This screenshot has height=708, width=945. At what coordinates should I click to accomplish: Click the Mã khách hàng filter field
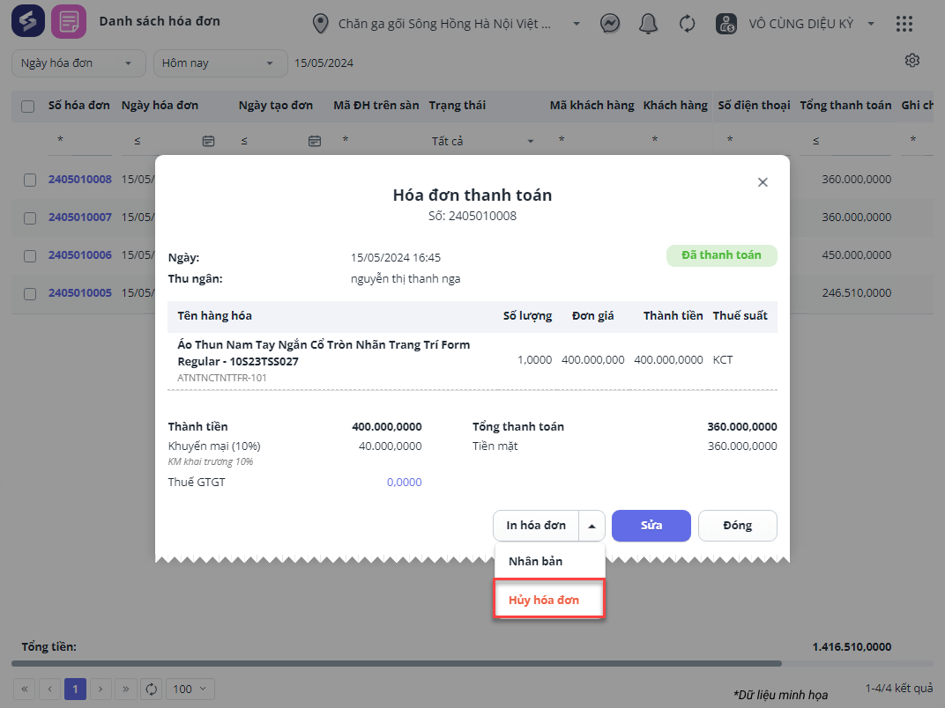[x=592, y=141]
